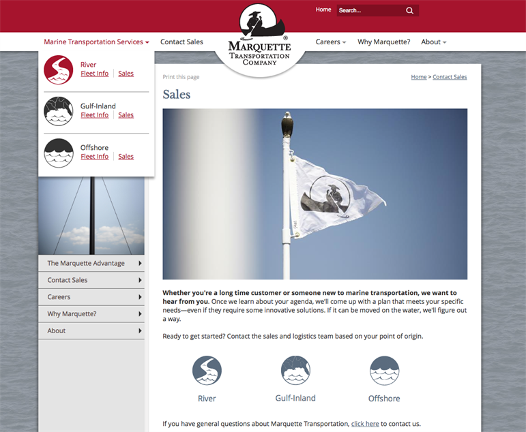
Task: Open Offshore Sales link
Action: coord(126,157)
